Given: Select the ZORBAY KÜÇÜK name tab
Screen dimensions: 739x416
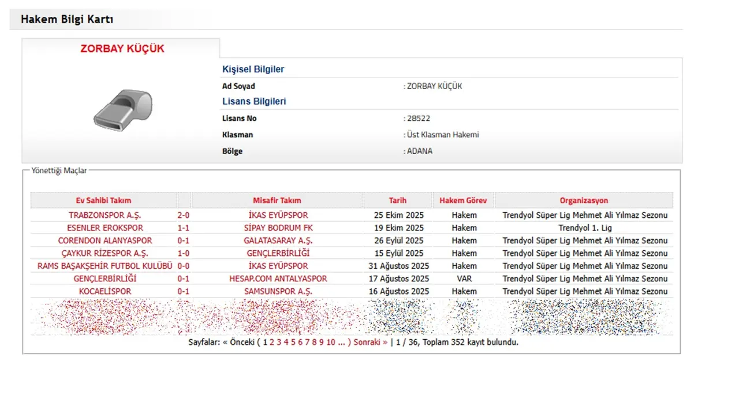Looking at the screenshot, I should tap(122, 49).
